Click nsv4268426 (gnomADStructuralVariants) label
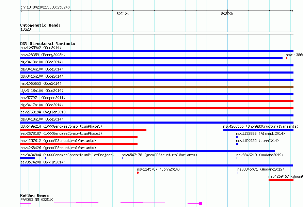 (58, 148)
